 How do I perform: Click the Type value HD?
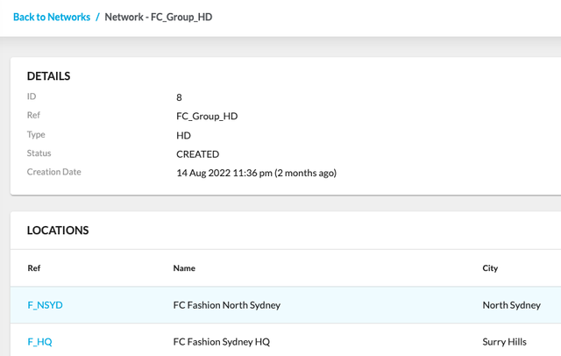183,135
